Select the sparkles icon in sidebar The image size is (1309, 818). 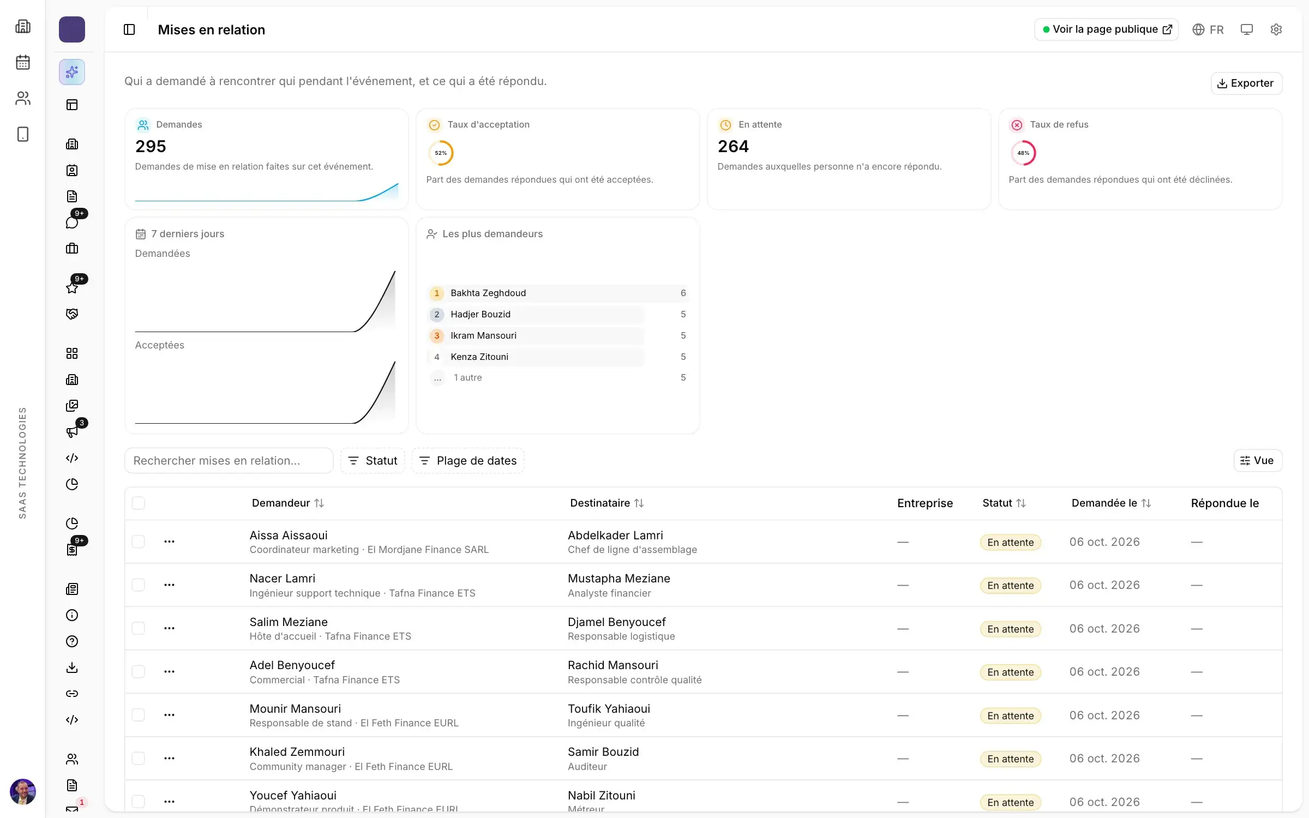(x=72, y=72)
